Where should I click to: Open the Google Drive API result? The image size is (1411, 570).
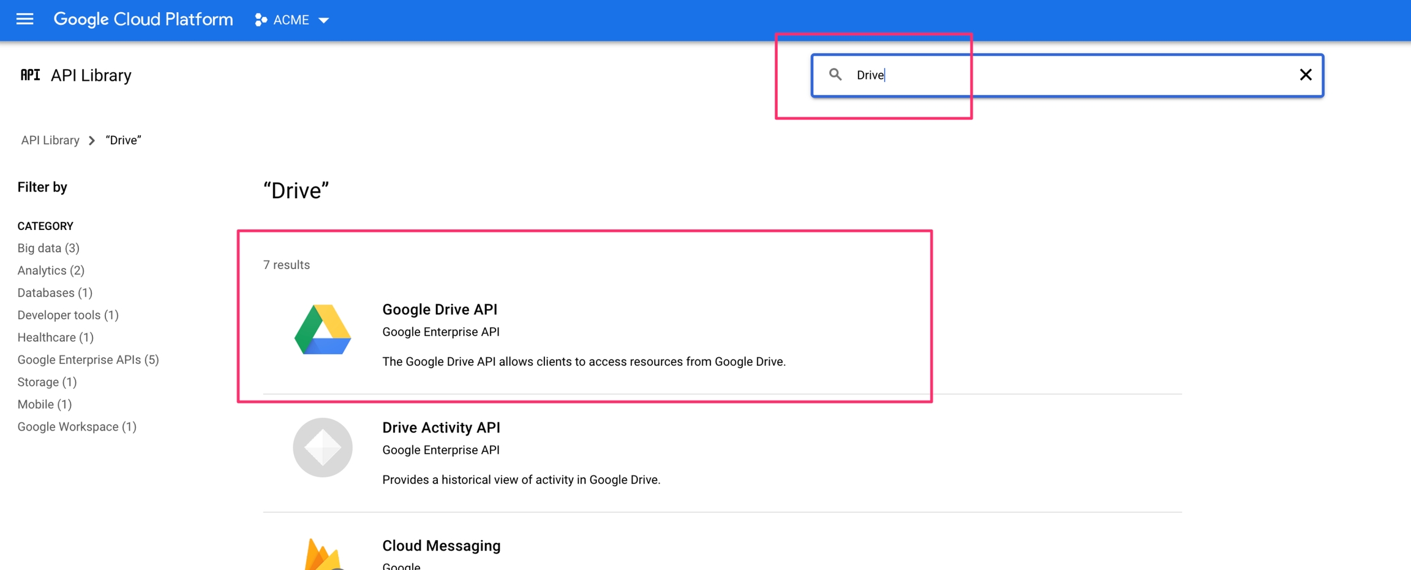click(x=439, y=309)
